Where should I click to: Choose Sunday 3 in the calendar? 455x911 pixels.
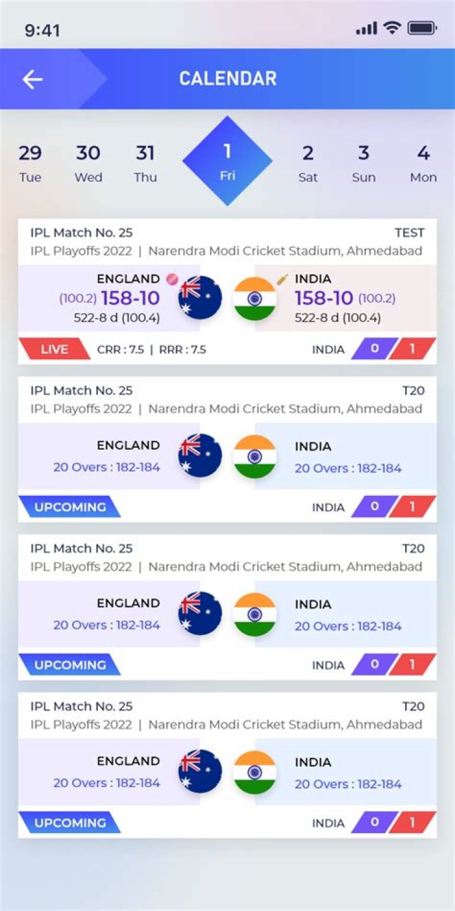[x=364, y=162]
